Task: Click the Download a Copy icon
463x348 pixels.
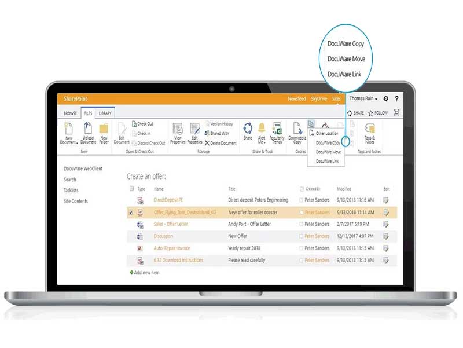Action: 297,129
